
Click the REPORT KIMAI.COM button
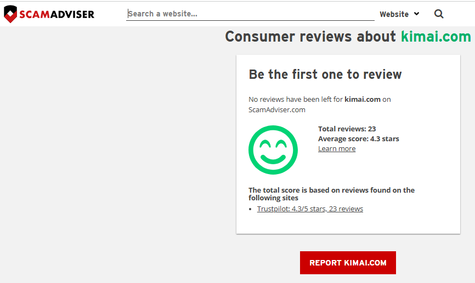click(348, 263)
